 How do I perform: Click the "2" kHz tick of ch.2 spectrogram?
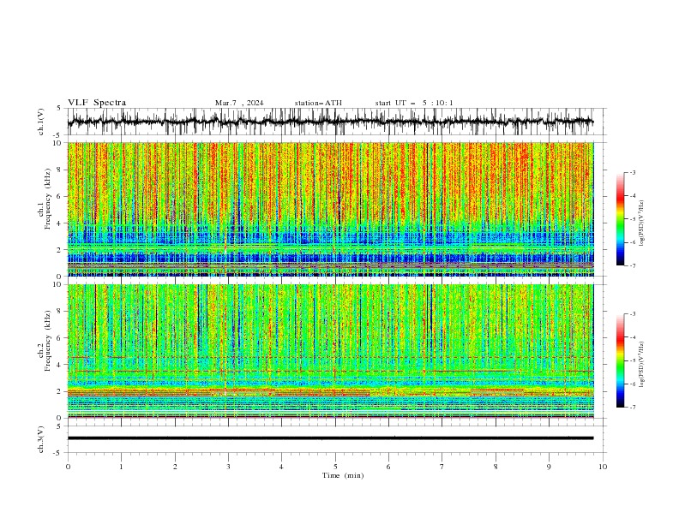click(x=61, y=391)
